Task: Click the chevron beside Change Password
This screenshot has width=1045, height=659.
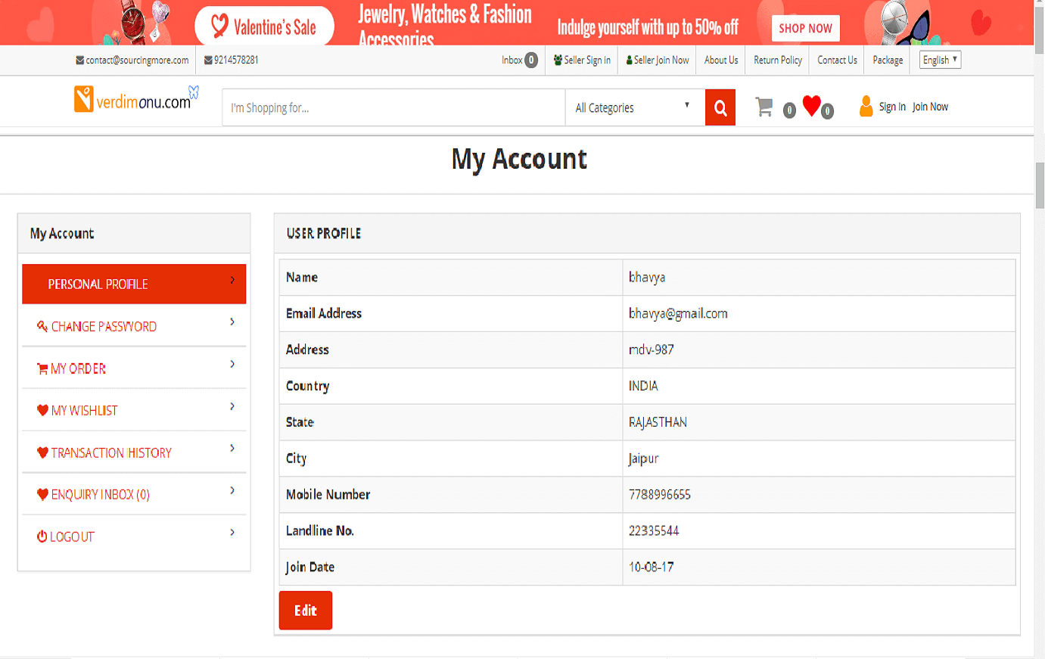Action: pyautogui.click(x=232, y=322)
